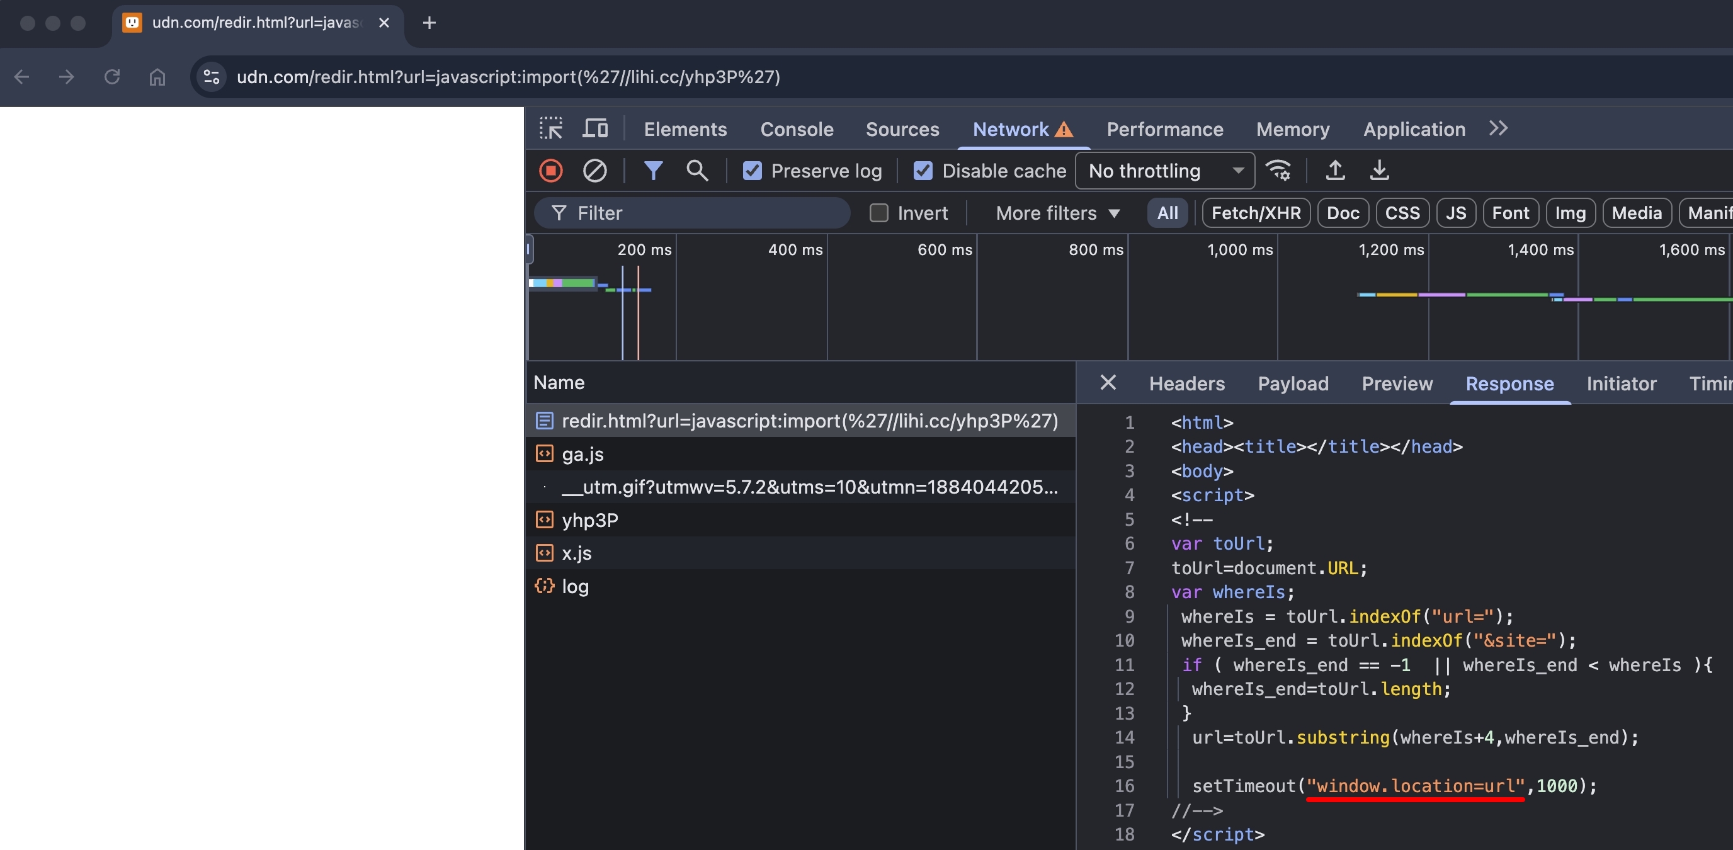This screenshot has width=1733, height=850.
Task: Toggle the network filter funnel icon
Action: [652, 171]
